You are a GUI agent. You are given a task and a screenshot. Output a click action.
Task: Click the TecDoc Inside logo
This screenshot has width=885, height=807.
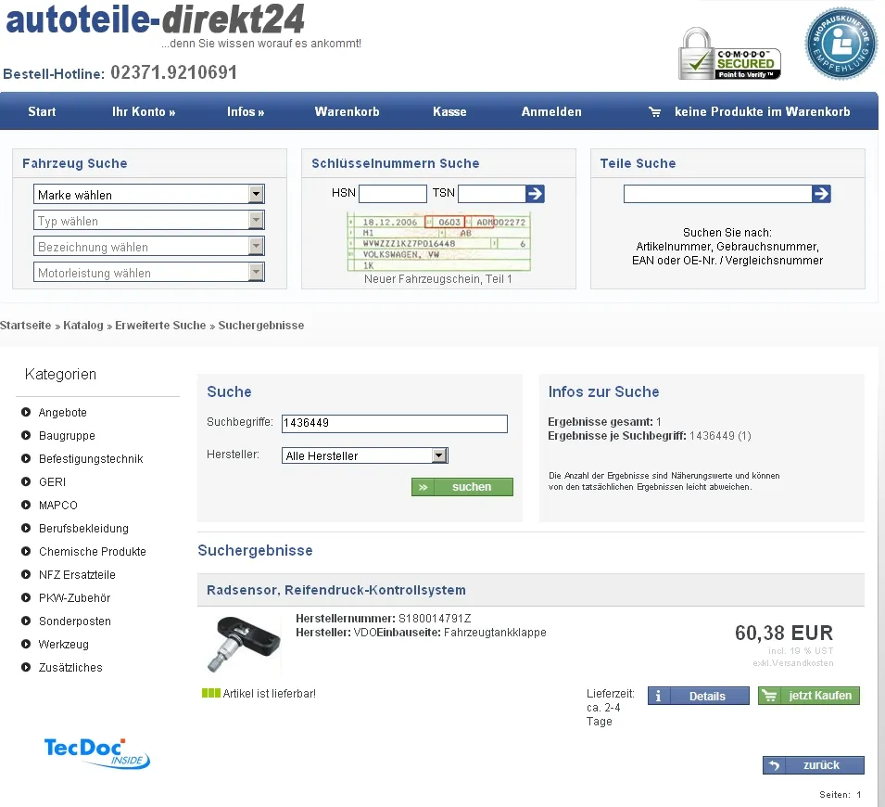click(97, 752)
